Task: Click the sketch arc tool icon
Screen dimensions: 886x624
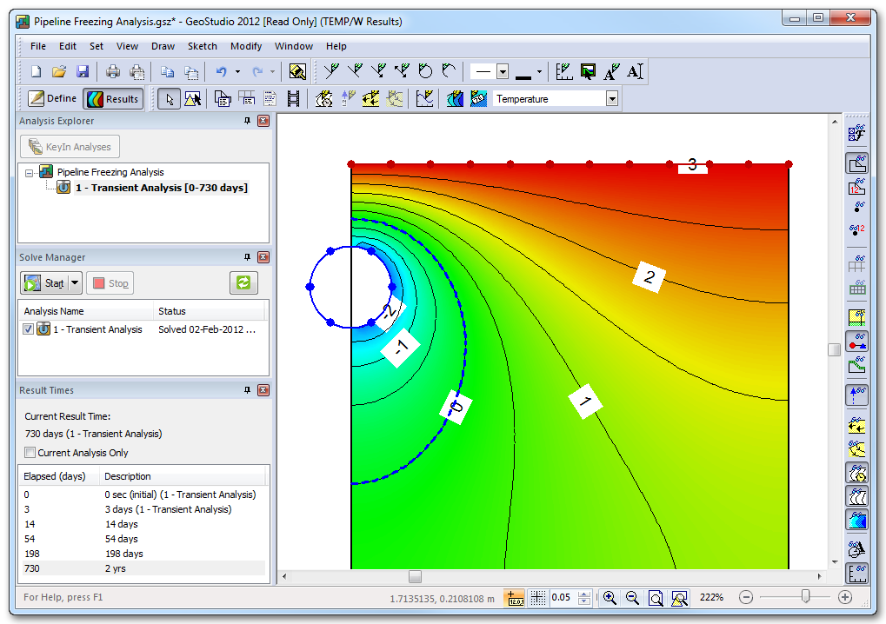Action: (449, 72)
